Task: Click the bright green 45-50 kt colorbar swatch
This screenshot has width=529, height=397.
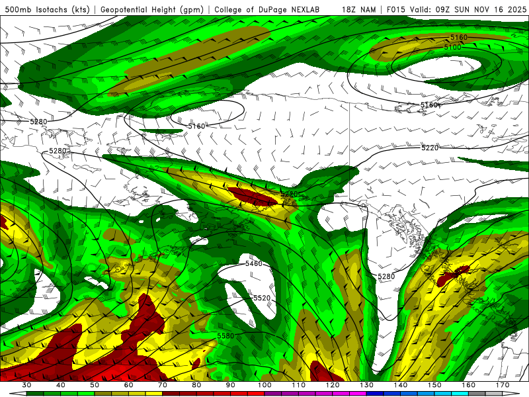Action: [x=86, y=394]
